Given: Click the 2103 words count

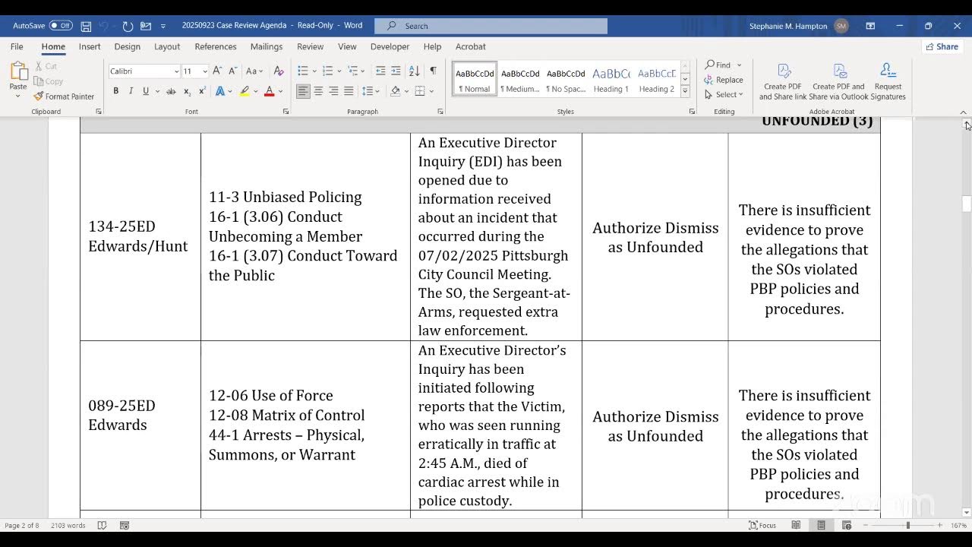Looking at the screenshot, I should click(x=68, y=525).
